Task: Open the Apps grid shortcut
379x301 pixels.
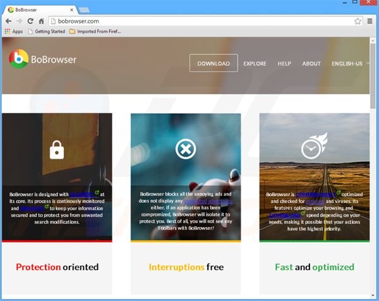Action: tap(14, 32)
